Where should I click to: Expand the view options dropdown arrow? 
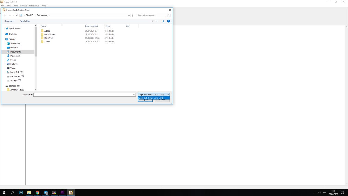coord(157,21)
